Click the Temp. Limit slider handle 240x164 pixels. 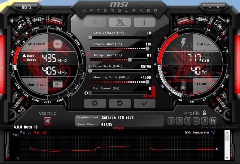point(130,60)
